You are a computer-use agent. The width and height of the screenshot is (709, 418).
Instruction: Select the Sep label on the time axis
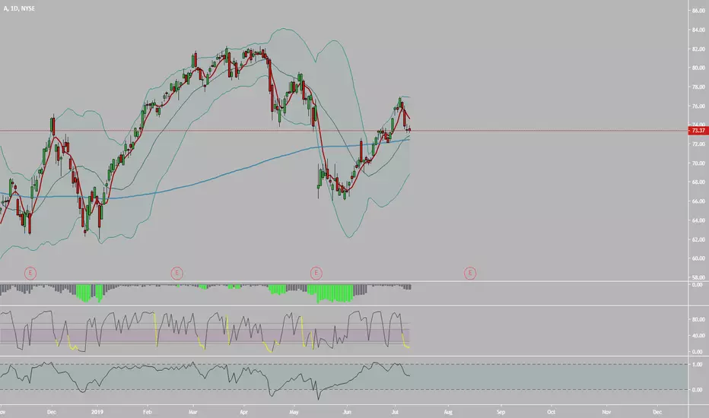click(x=501, y=412)
